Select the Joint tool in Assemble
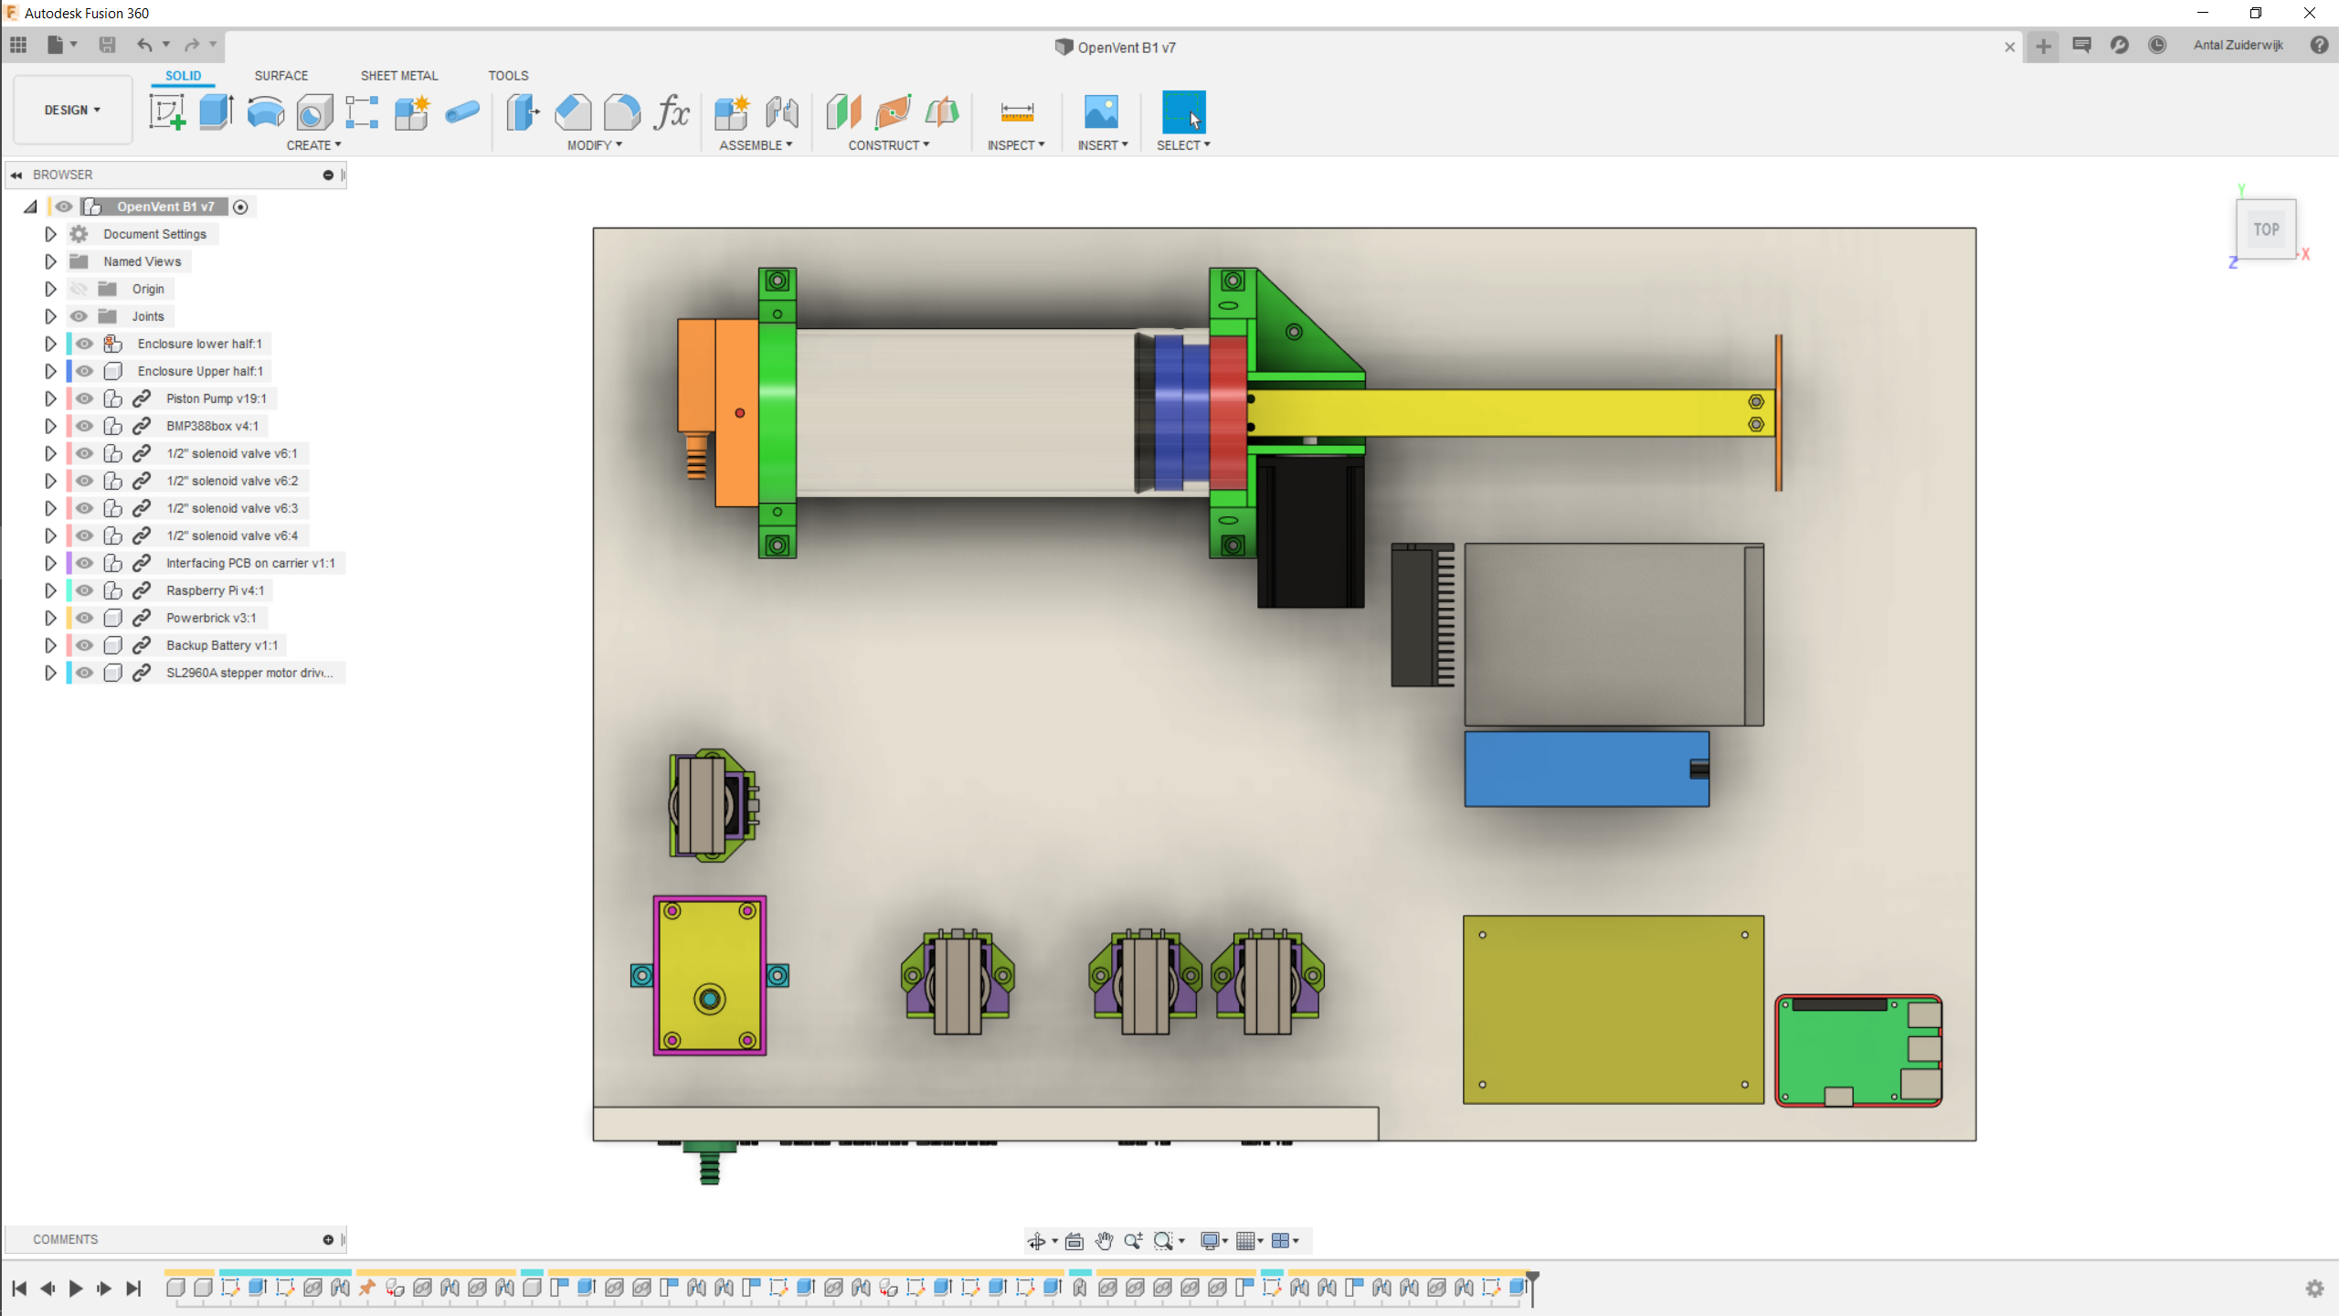Viewport: 2339px width, 1316px height. click(x=781, y=112)
